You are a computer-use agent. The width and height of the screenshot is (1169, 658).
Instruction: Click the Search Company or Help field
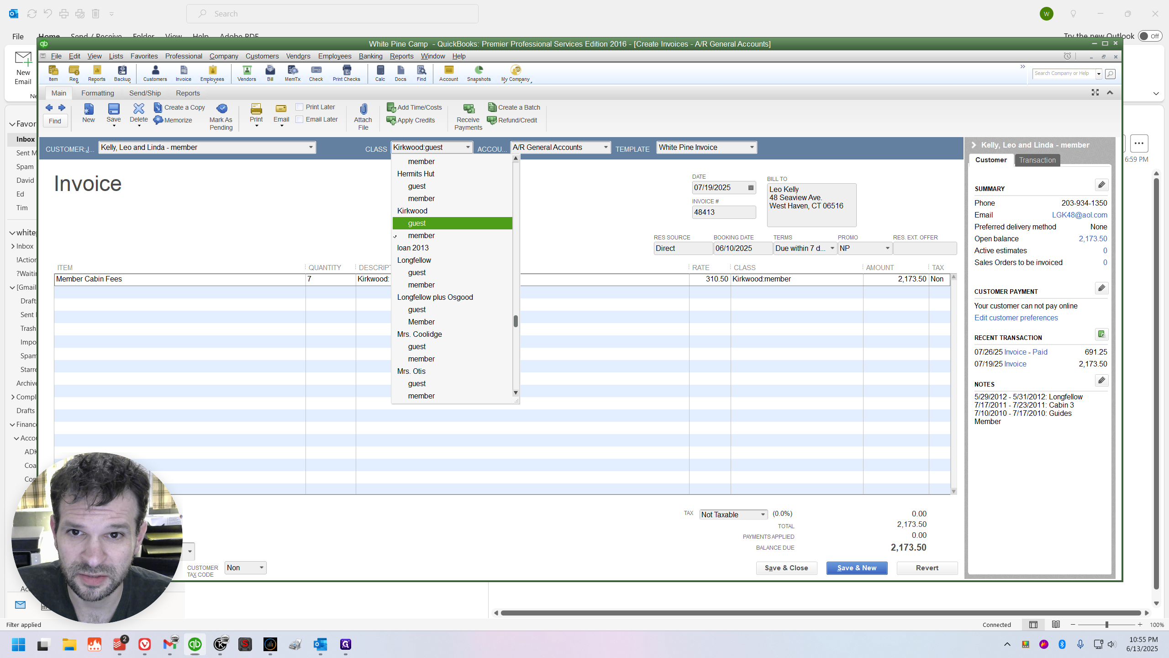(1064, 74)
